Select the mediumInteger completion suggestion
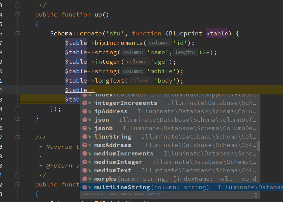The image size is (283, 202). coord(118,162)
